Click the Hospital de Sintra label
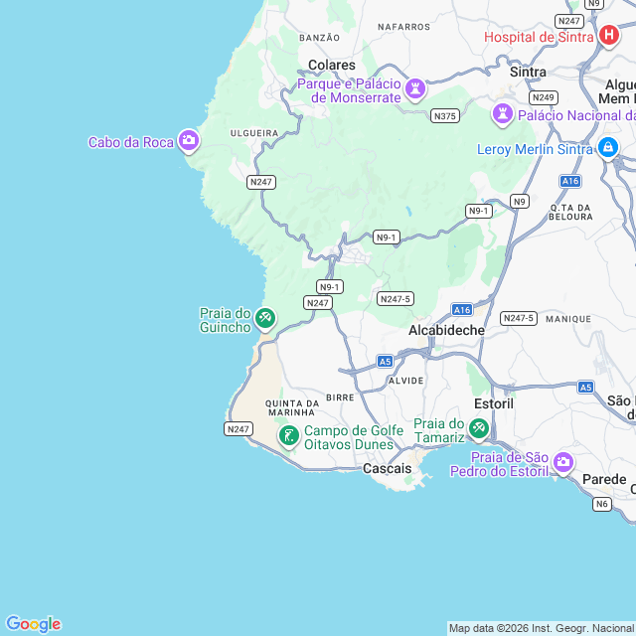 539,38
